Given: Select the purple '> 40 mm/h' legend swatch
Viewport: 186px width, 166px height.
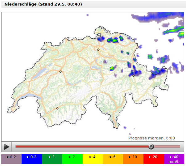Looking at the screenshot, I should [x=174, y=159].
